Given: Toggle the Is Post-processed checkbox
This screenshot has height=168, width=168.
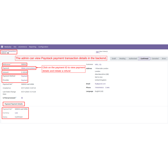Looking at the screenshot, I should click(22, 98).
